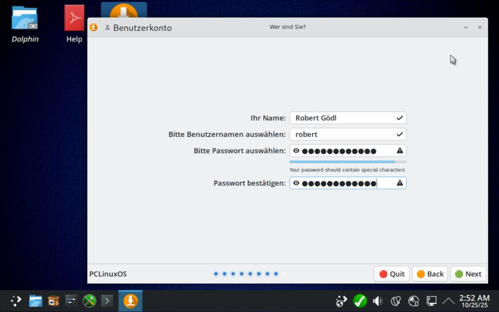The height and width of the screenshot is (312, 499).
Task: Toggle eye icon in 'Passwort bestätigen' field
Action: click(x=296, y=183)
